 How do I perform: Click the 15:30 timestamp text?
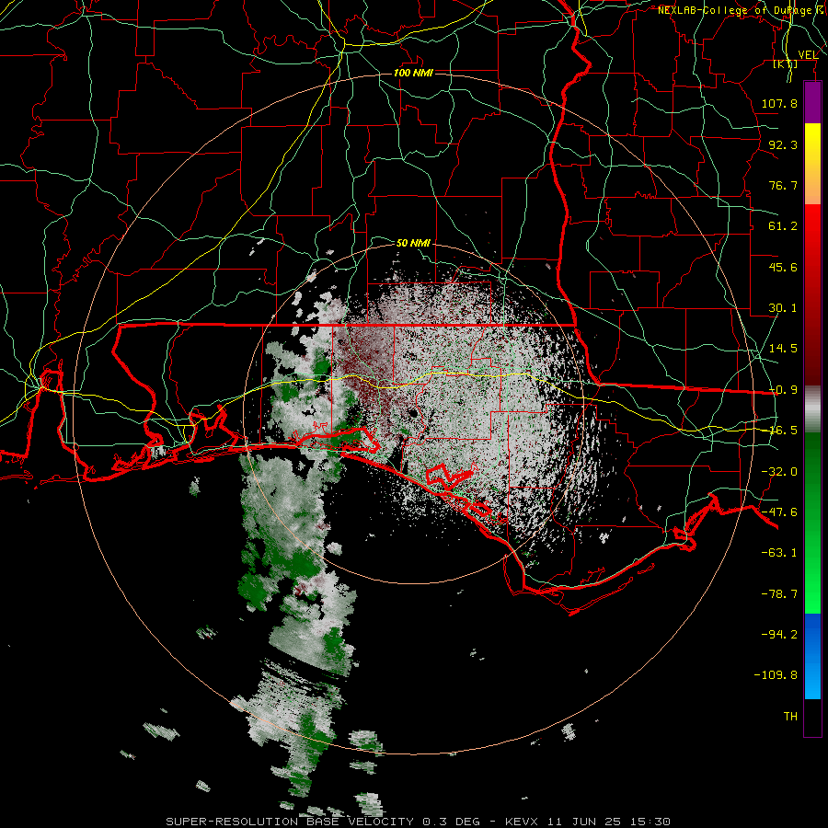pyautogui.click(x=652, y=822)
